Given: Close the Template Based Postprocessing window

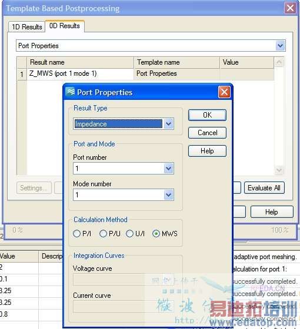Looking at the screenshot, I should tap(290, 8).
